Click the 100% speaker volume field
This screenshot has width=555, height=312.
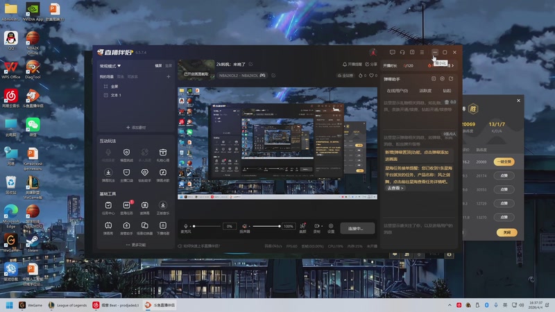pyautogui.click(x=289, y=227)
